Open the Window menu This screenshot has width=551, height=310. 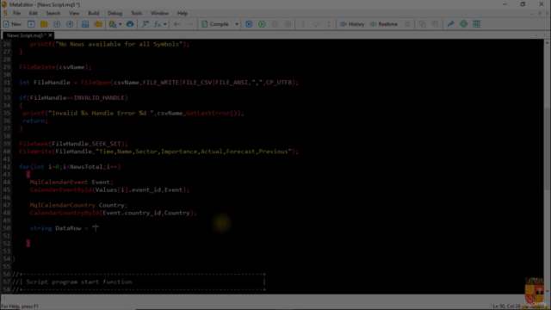coord(159,13)
